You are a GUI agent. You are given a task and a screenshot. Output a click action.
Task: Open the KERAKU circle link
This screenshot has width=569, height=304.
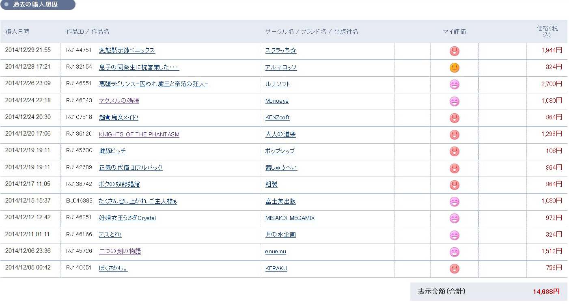coord(276,268)
